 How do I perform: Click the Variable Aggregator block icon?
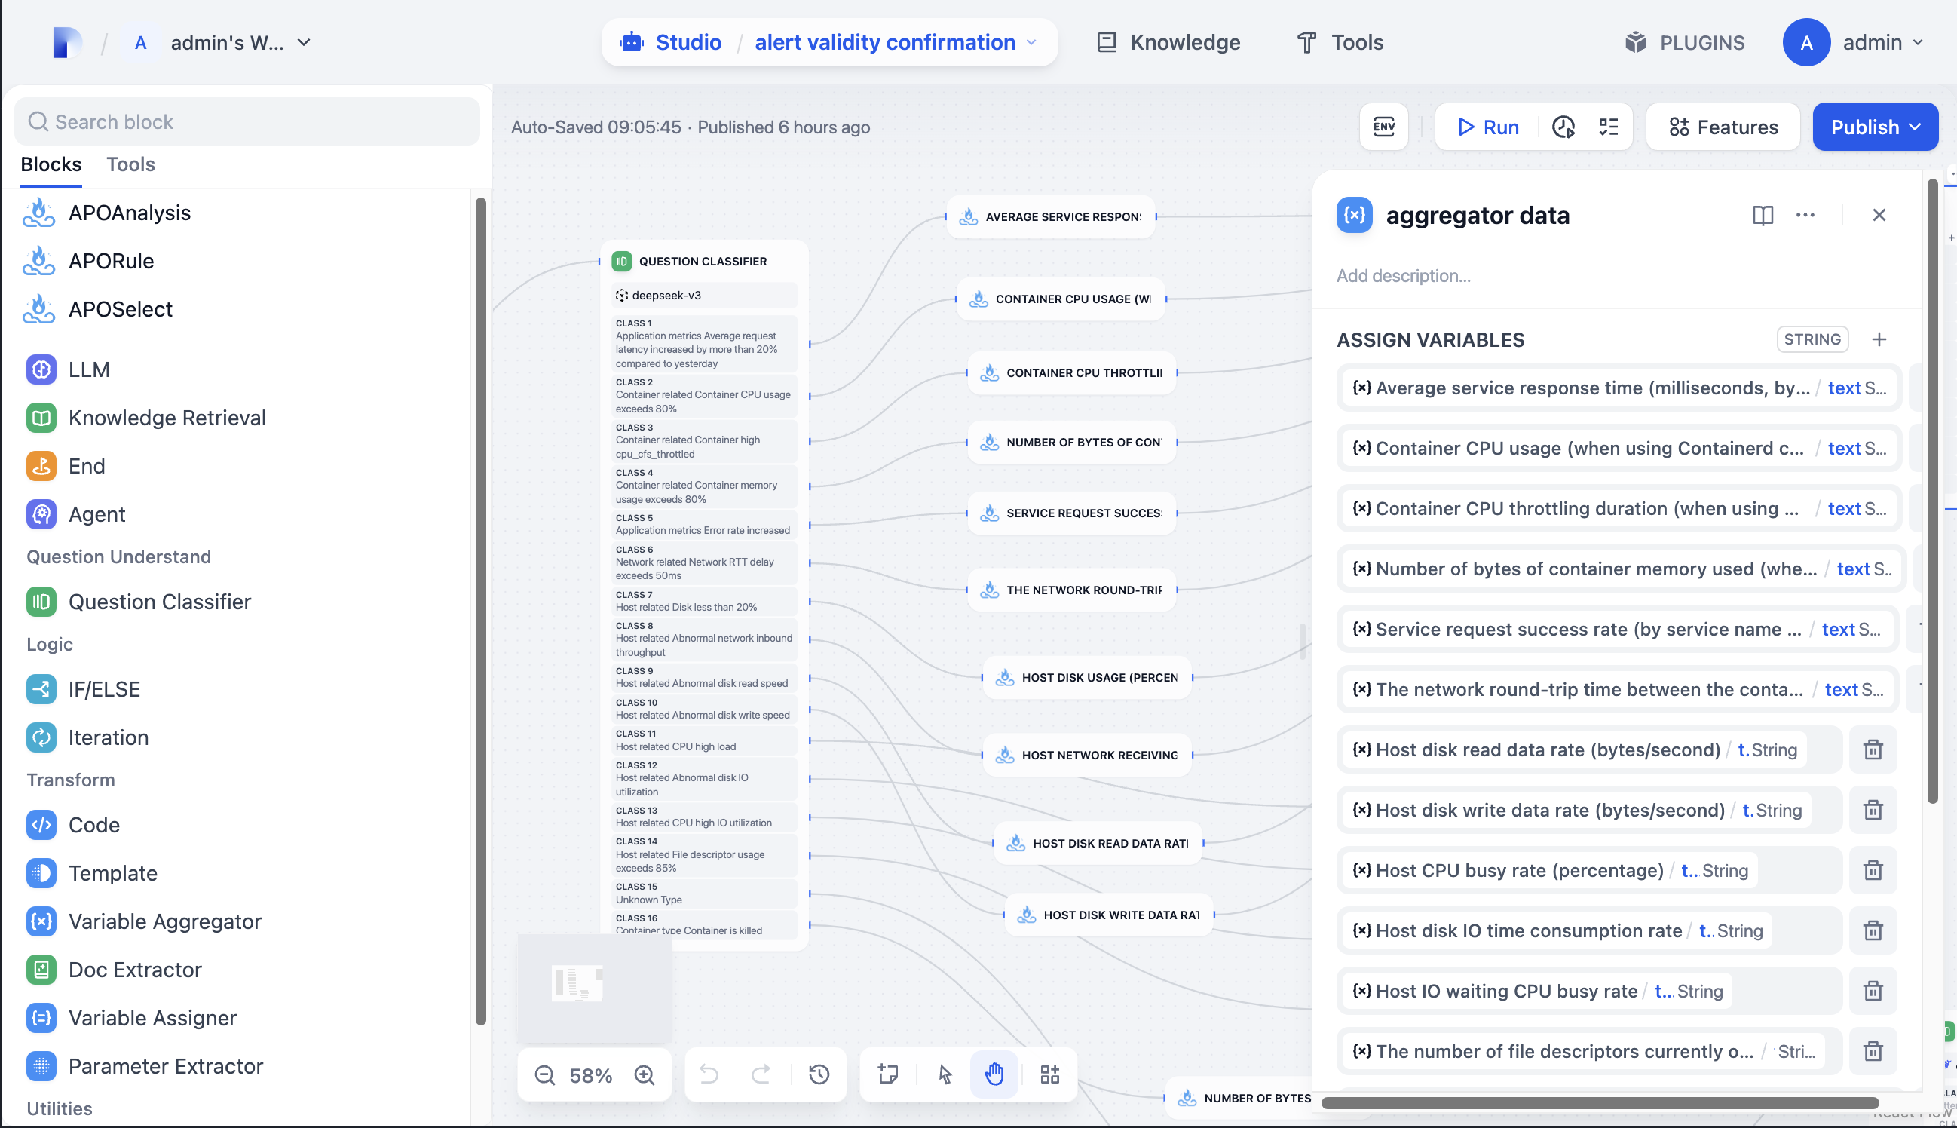[40, 921]
